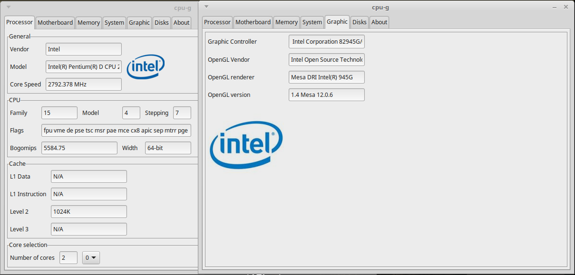Click the left cpu-g window title text
575x275 pixels.
tap(183, 8)
